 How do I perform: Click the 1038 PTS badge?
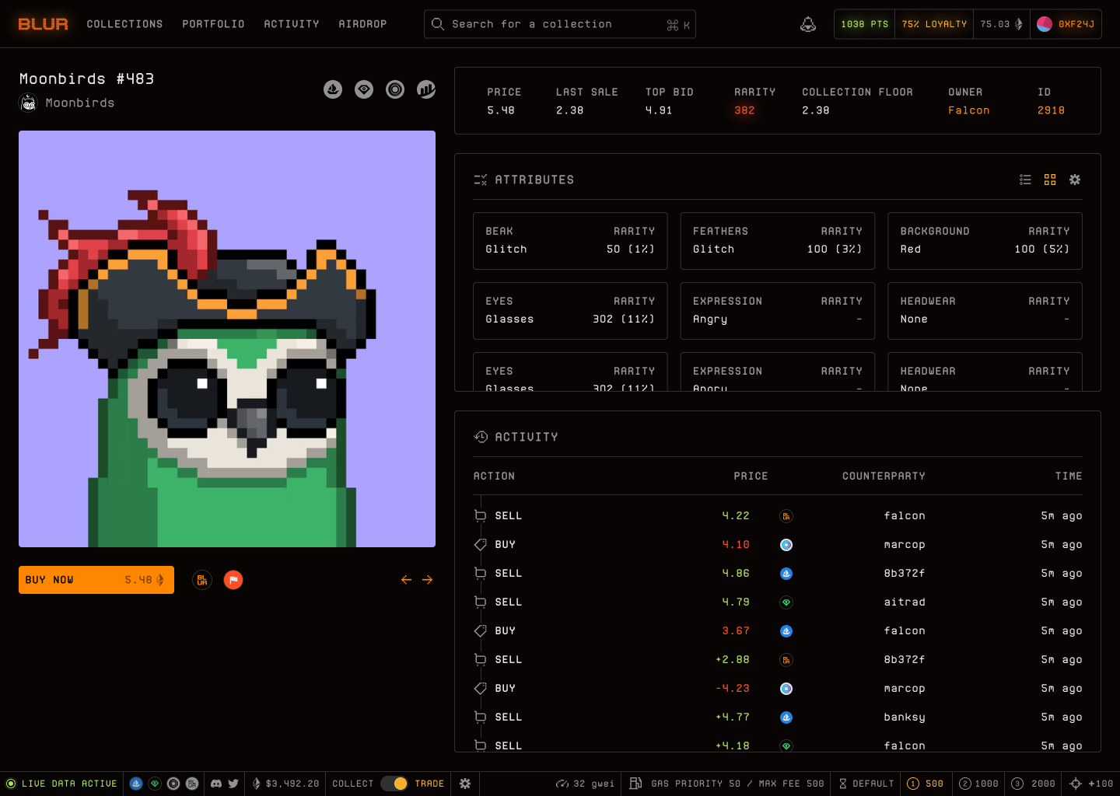(x=864, y=24)
